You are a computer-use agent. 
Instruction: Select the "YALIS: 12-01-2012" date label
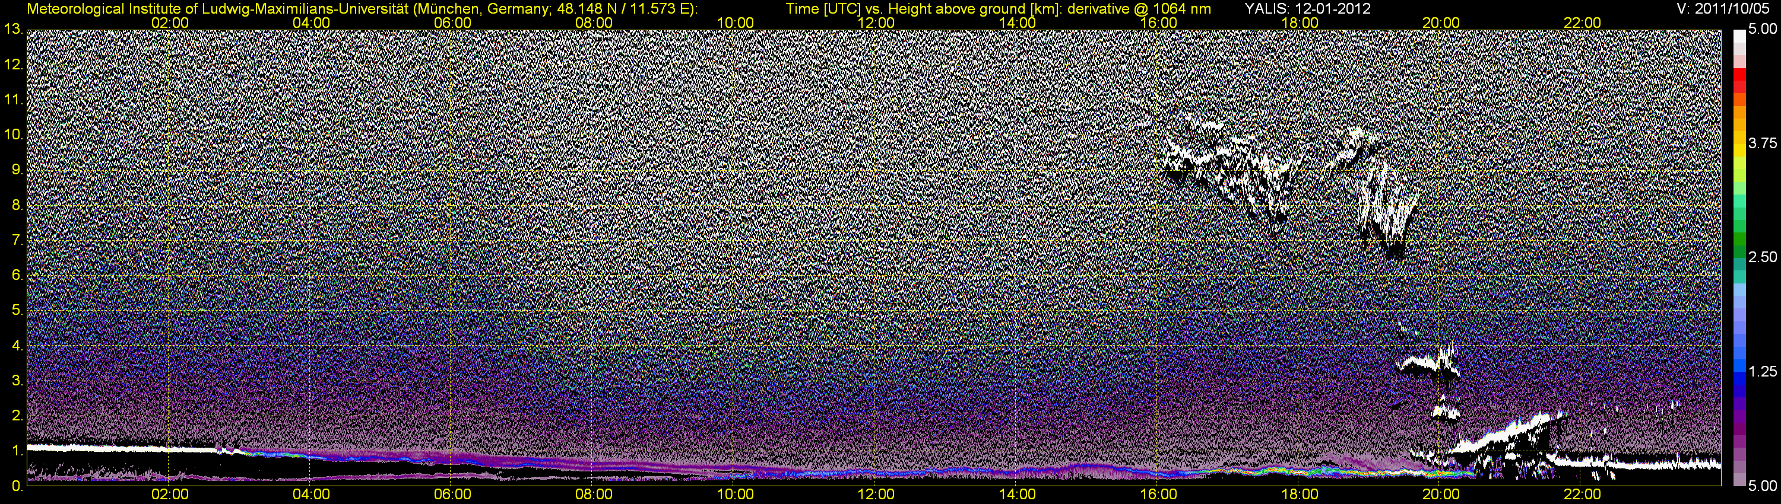(x=1307, y=9)
